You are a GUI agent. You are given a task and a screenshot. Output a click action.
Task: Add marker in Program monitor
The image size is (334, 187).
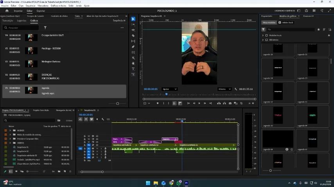tap(157, 103)
